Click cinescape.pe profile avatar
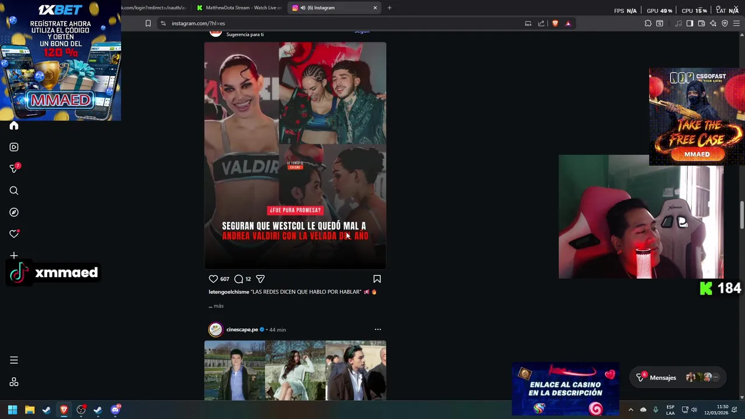The width and height of the screenshot is (745, 419). [x=215, y=329]
